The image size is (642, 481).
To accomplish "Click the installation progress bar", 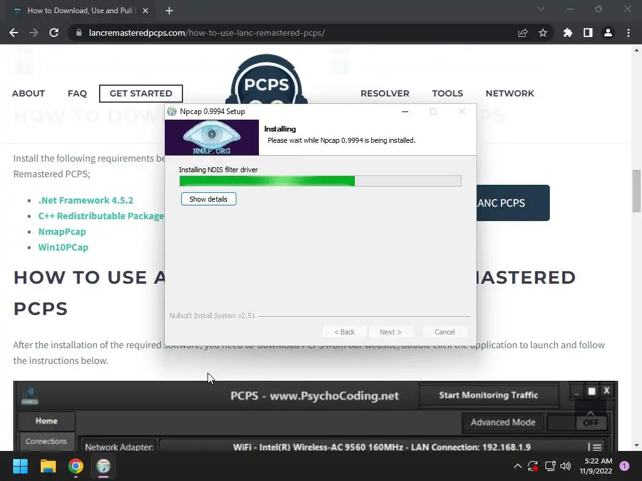I will [x=320, y=181].
